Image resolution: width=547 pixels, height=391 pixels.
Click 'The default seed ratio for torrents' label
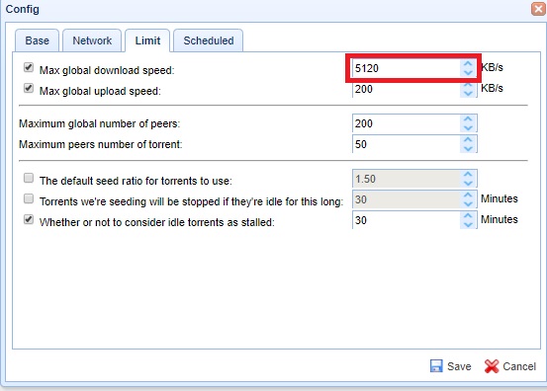click(x=136, y=181)
